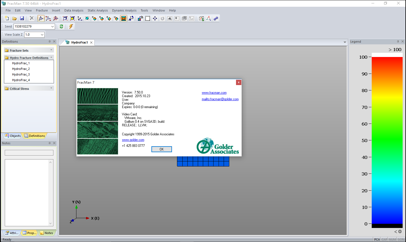Click the triangle network icon near gear

click(208, 18)
